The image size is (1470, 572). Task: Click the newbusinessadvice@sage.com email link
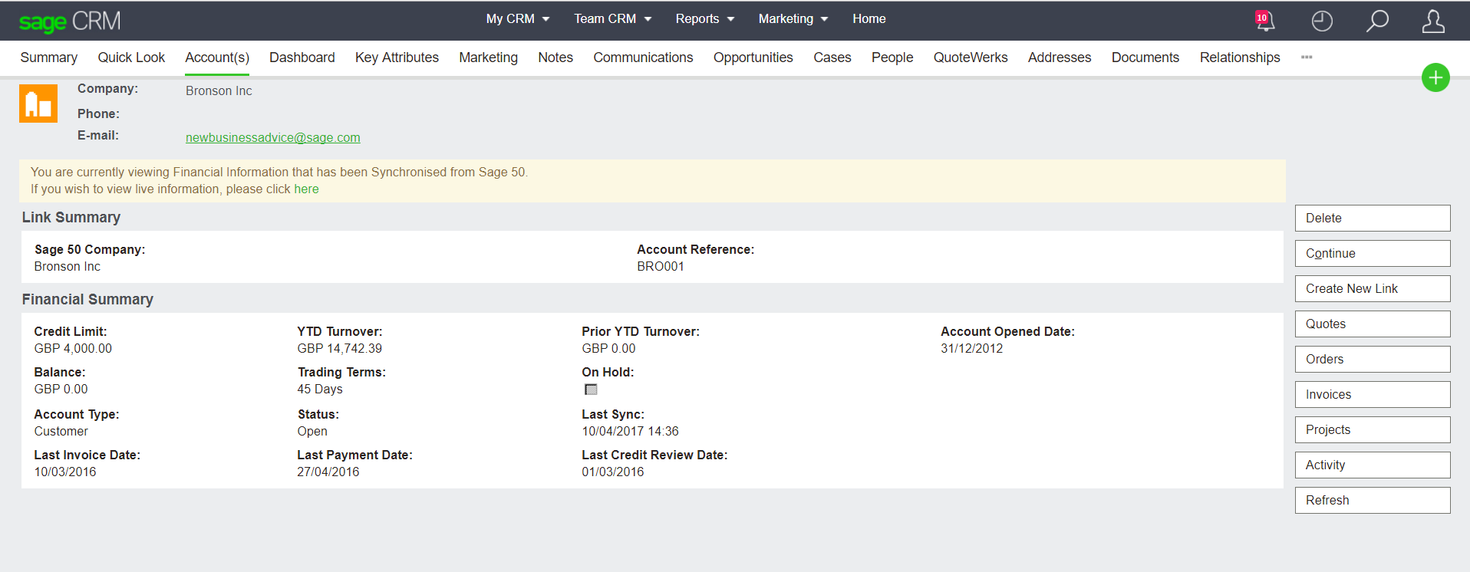pos(273,138)
